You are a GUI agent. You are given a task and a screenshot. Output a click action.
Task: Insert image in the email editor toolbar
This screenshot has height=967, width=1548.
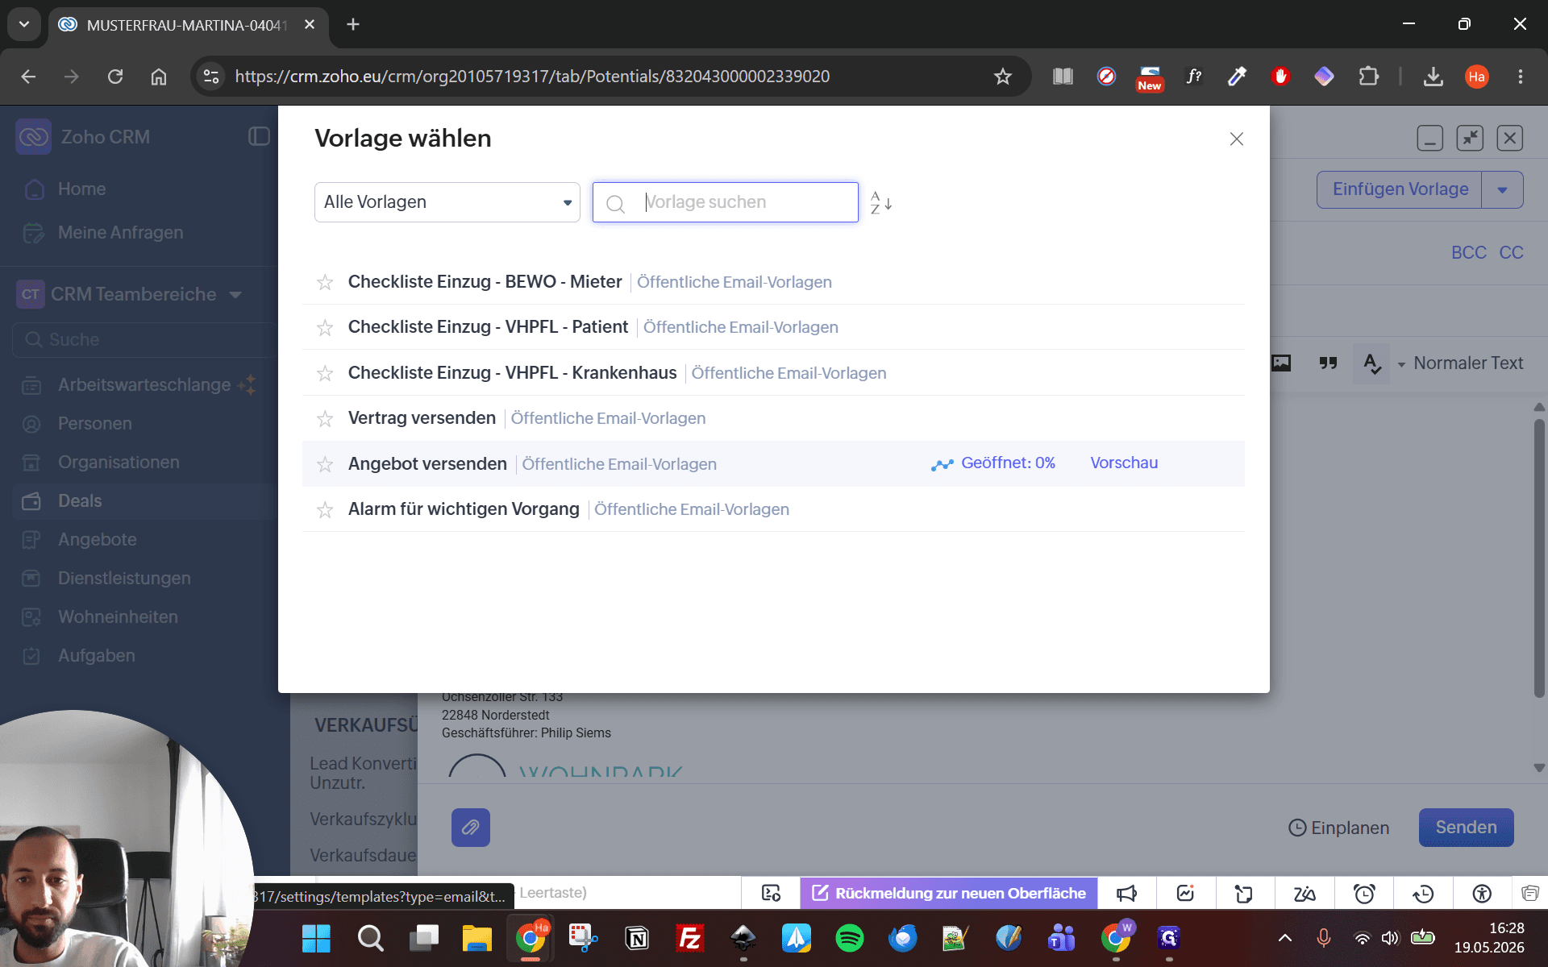point(1281,363)
